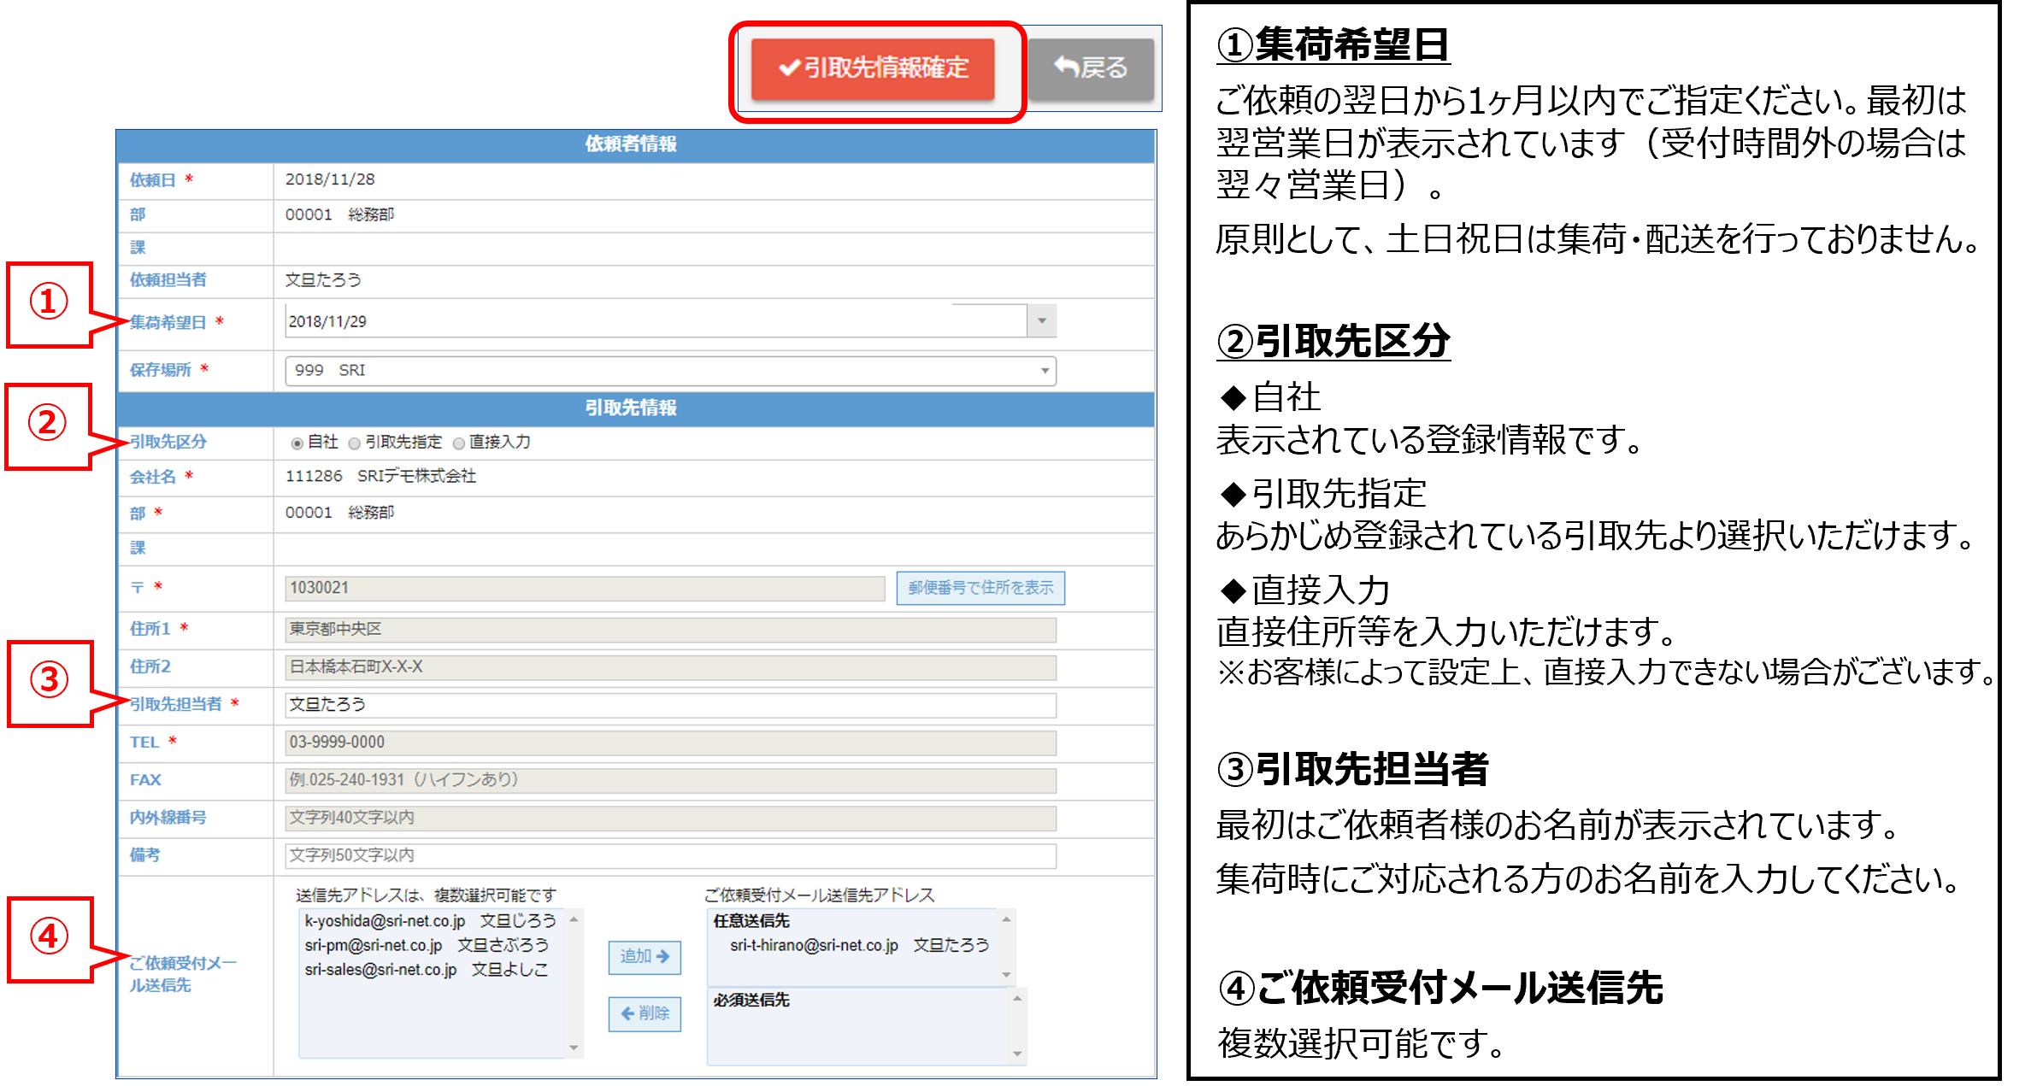
Task: Click into the 引取先担当者 name field
Action: 670,705
